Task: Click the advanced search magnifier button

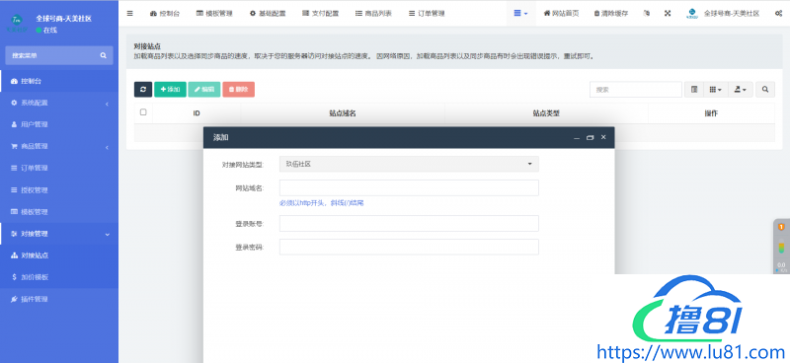Action: tap(765, 89)
